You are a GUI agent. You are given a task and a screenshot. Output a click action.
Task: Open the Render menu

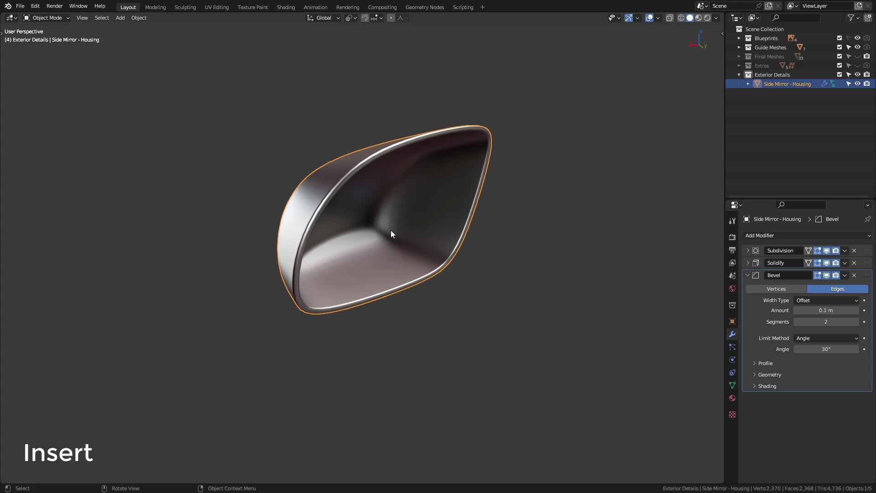54,6
